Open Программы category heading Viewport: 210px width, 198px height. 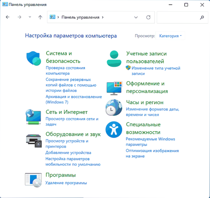[x=61, y=175]
